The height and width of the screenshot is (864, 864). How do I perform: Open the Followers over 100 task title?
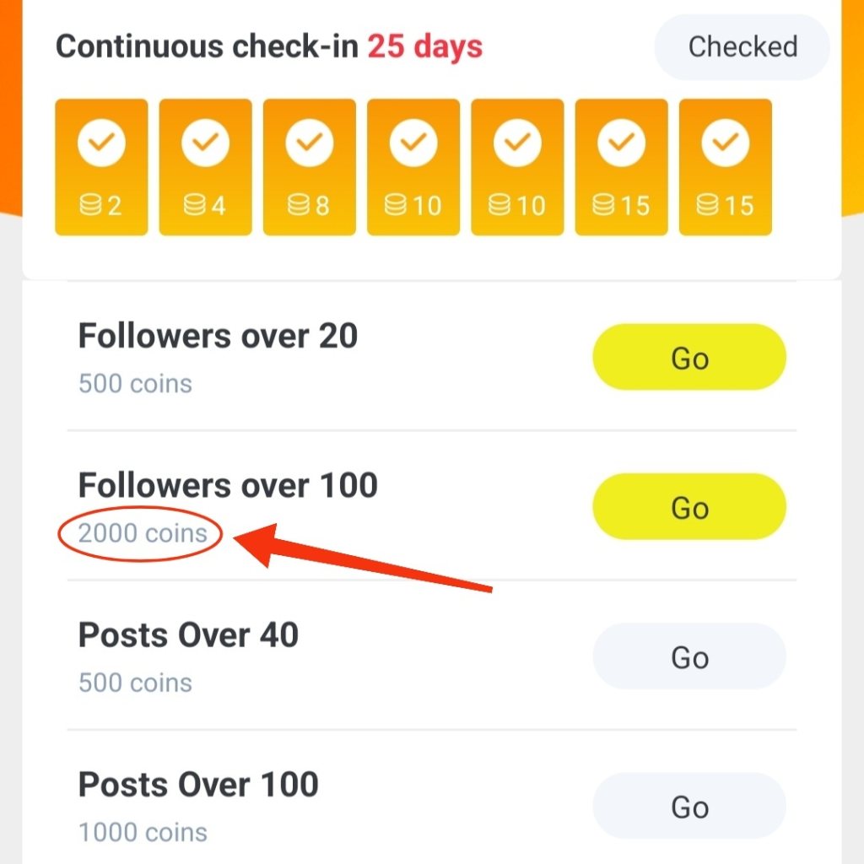tap(228, 486)
